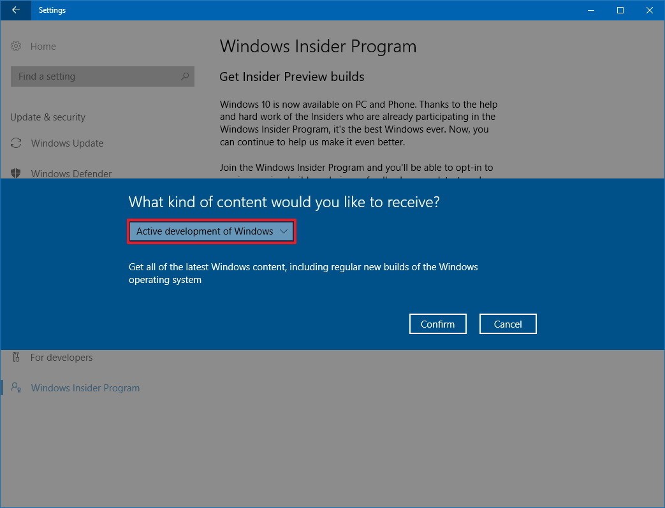665x508 pixels.
Task: Select Windows Update label in sidebar
Action: click(x=67, y=143)
